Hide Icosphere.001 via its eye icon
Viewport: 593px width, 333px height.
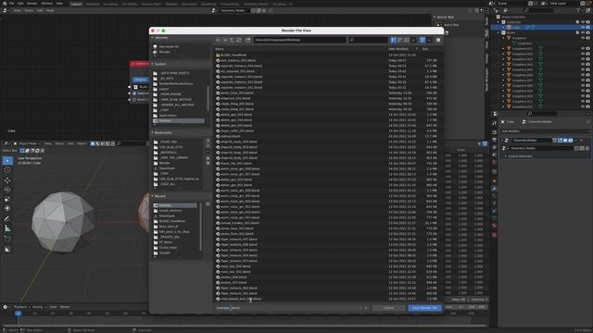[583, 49]
